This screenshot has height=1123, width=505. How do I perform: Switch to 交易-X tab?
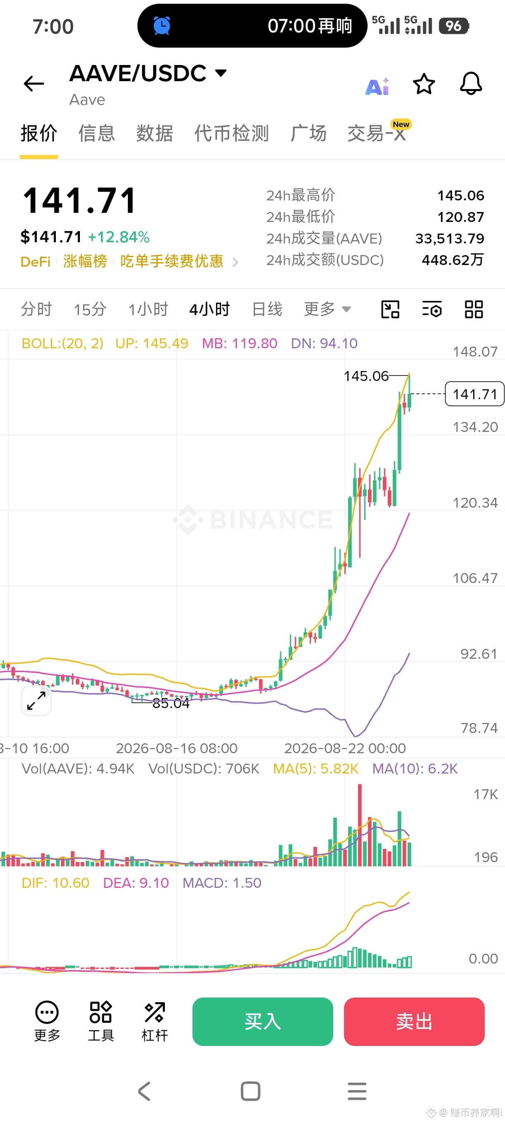[x=378, y=133]
